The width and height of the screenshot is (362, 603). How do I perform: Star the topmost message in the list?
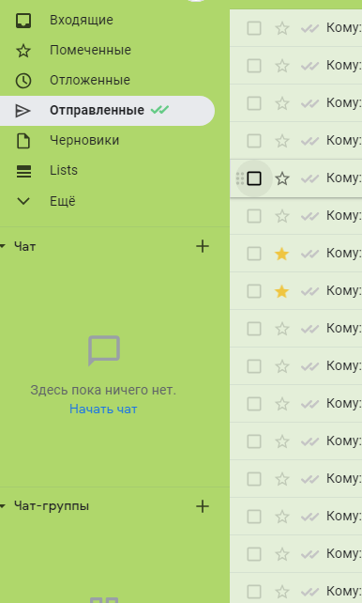click(x=282, y=28)
